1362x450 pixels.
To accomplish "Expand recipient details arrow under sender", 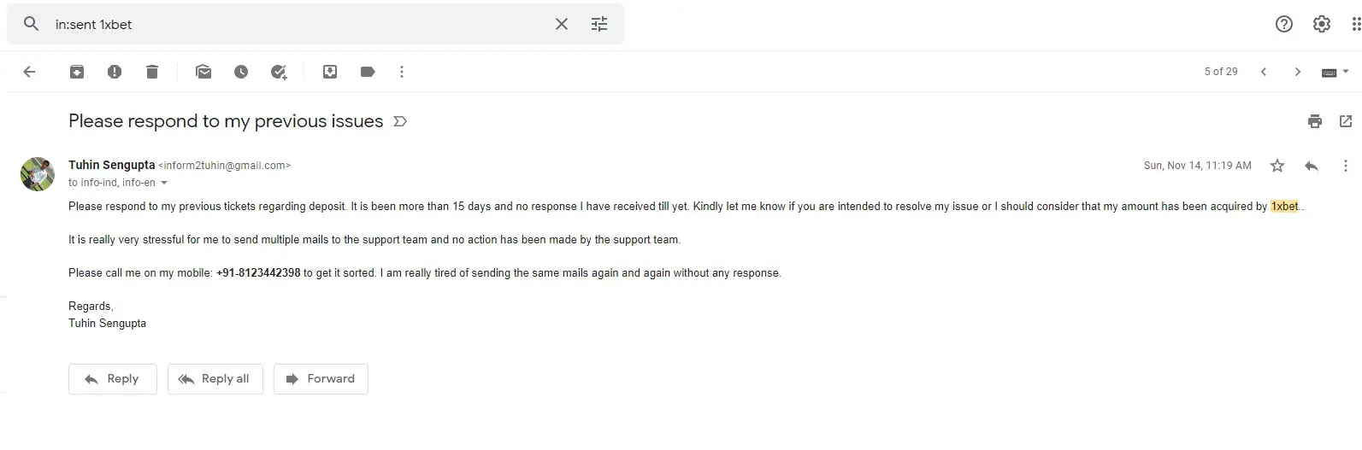I will click(x=164, y=183).
